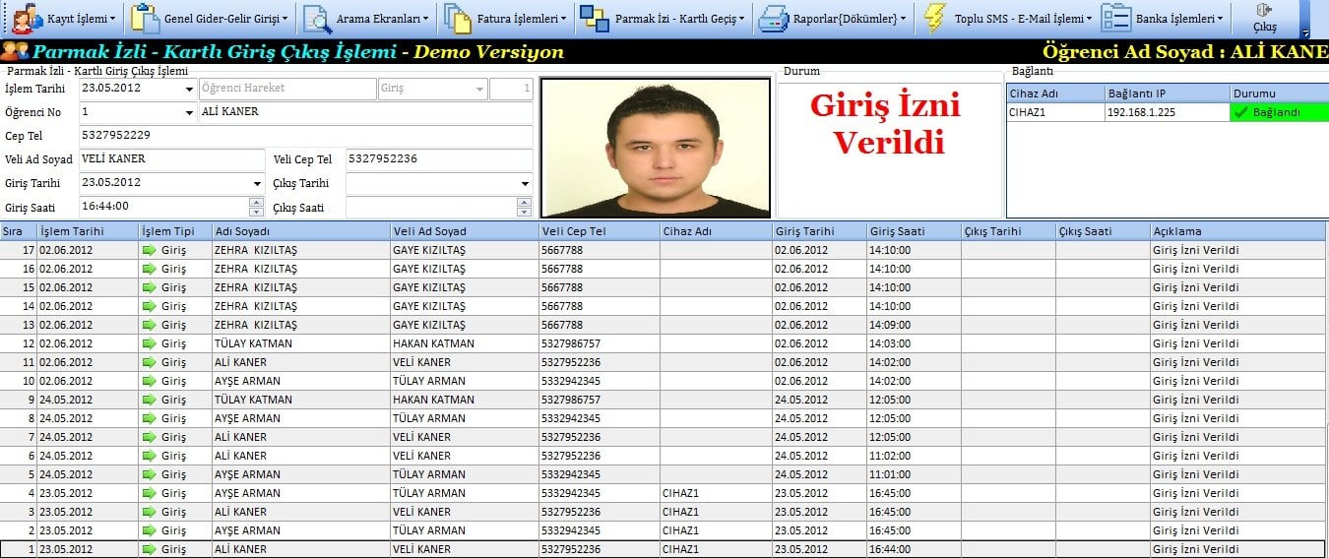This screenshot has height=558, width=1329.
Task: Click the student photo thumbnail
Action: [655, 148]
